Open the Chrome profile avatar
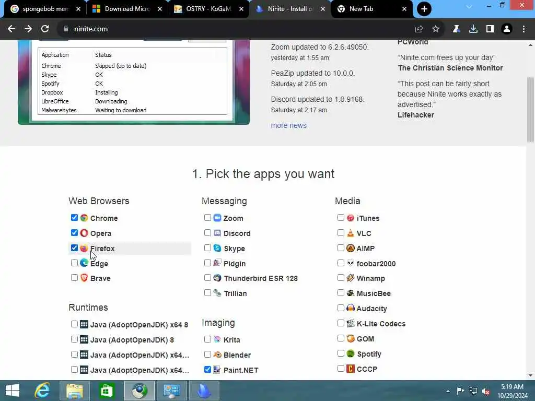Screen dimensions: 535x401 pyautogui.click(x=507, y=29)
